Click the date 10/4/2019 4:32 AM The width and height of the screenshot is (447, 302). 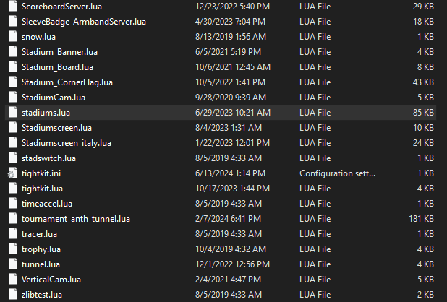click(230, 249)
